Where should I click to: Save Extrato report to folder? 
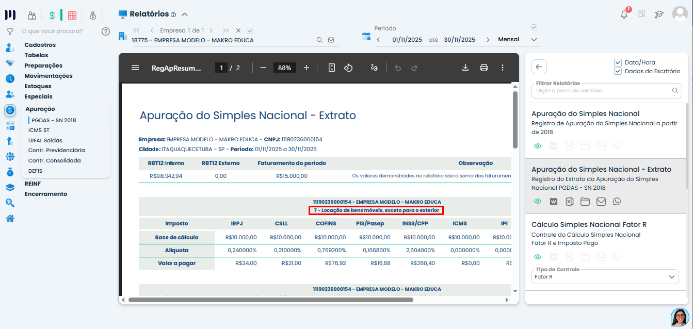pos(585,202)
